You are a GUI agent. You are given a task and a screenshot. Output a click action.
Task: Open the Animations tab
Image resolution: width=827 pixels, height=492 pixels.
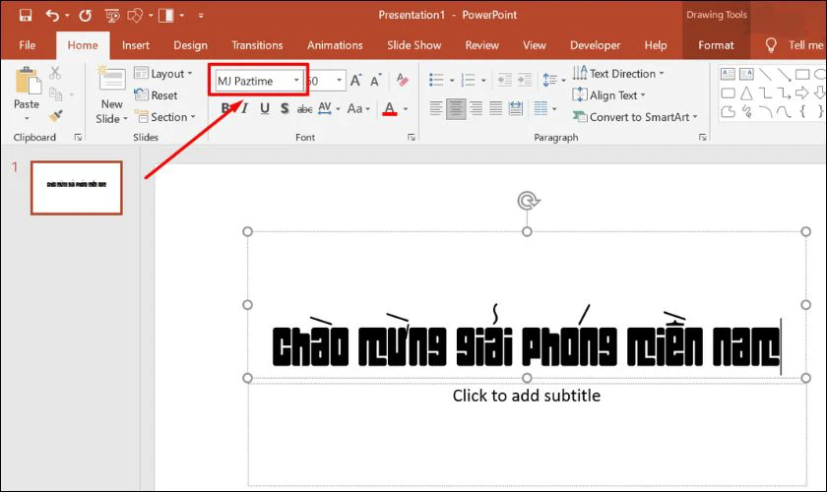click(335, 45)
